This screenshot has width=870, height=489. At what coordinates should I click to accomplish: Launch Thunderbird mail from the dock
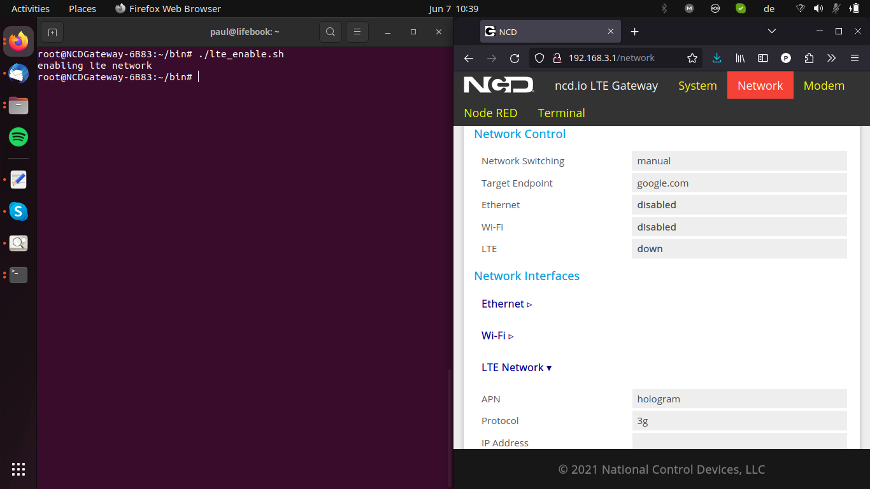(x=18, y=73)
